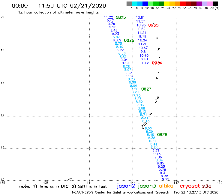Select the subtitle about altimeter wave heights
The height and width of the screenshot is (195, 222).
(x=58, y=12)
